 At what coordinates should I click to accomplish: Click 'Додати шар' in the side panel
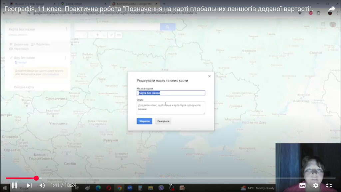19,44
